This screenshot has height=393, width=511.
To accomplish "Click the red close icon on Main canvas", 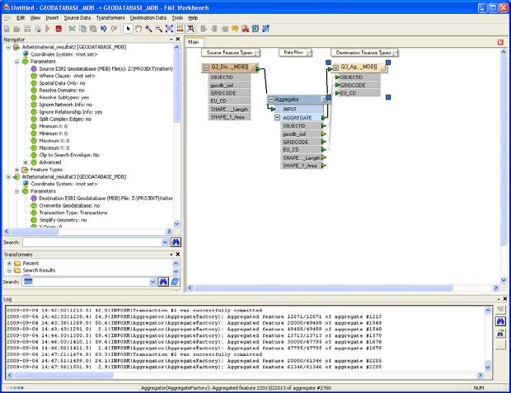I will tap(500, 42).
